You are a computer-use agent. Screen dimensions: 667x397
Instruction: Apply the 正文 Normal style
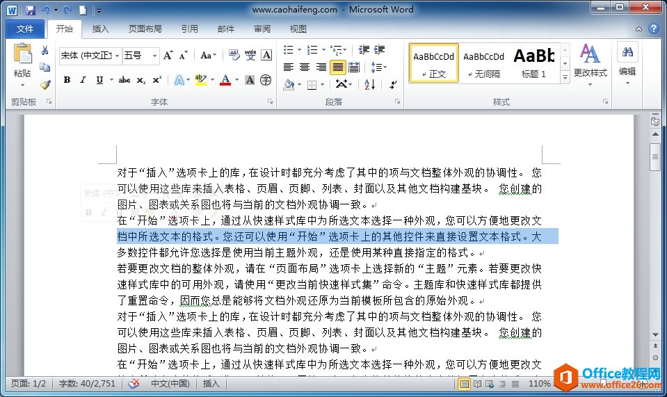tap(434, 63)
